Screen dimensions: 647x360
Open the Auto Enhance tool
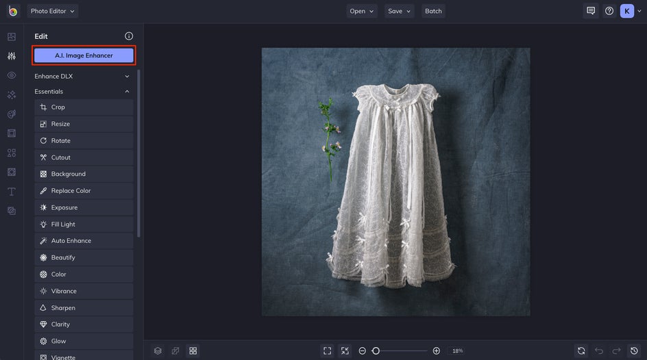tap(84, 241)
